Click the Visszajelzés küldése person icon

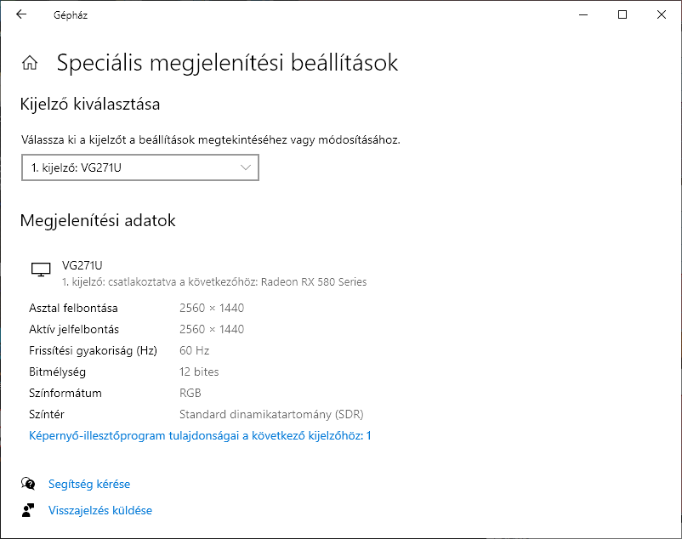point(28,510)
